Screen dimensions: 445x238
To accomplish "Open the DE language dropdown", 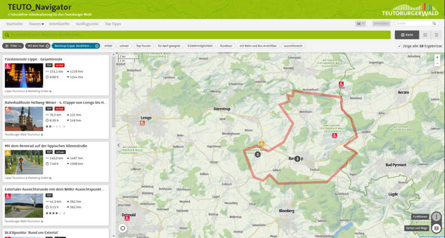I will click(360, 24).
